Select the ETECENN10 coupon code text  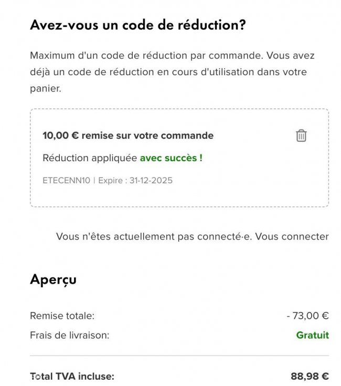[x=67, y=181]
